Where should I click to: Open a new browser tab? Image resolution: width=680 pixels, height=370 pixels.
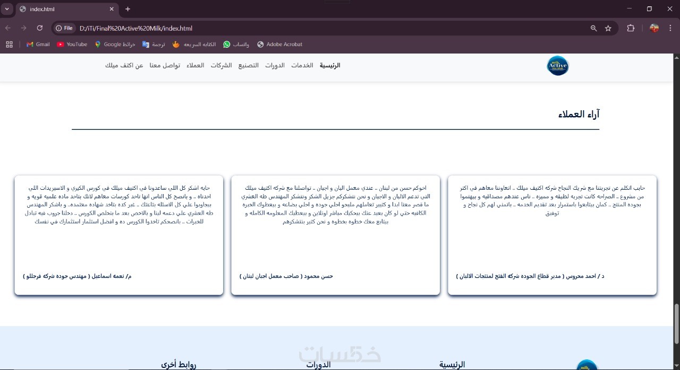click(127, 9)
